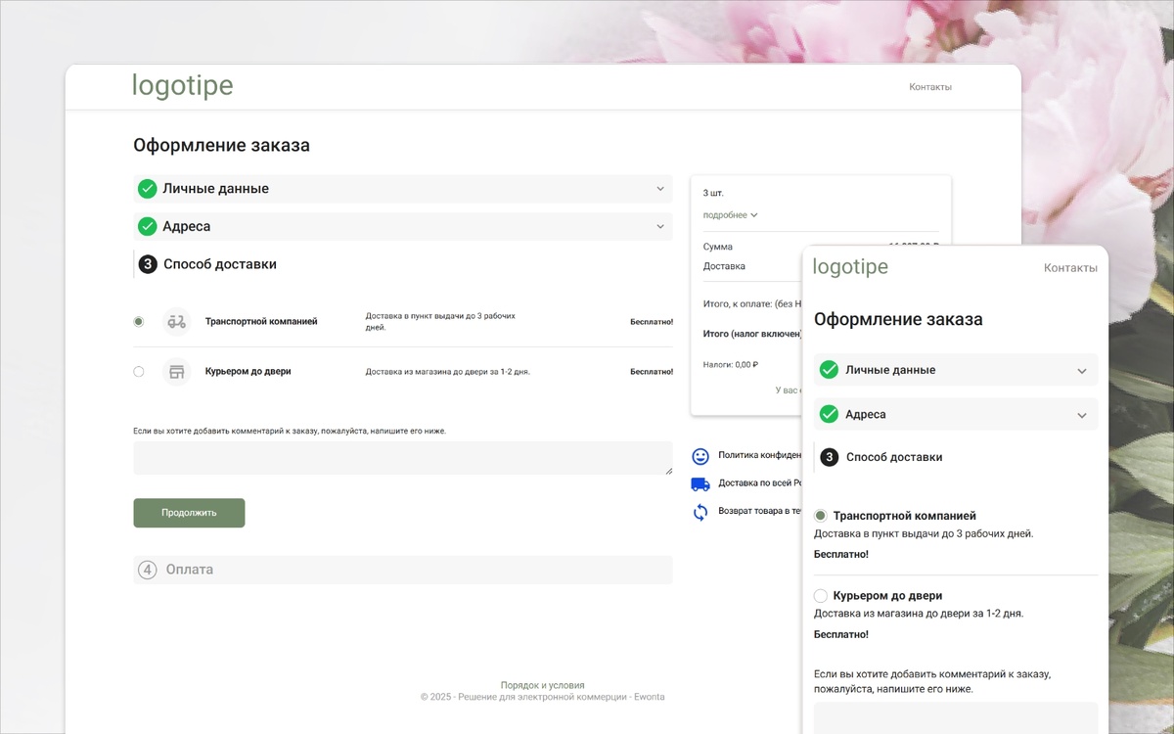This screenshot has height=734, width=1174.
Task: Click step 4 badge next to Оплата
Action: pos(148,570)
